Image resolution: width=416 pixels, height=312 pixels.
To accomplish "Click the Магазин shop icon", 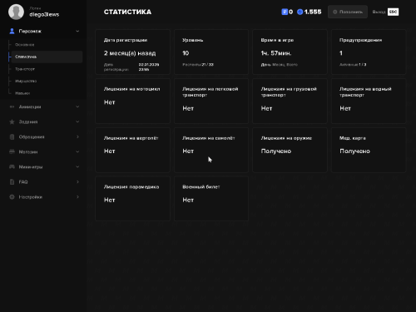I will (x=12, y=151).
